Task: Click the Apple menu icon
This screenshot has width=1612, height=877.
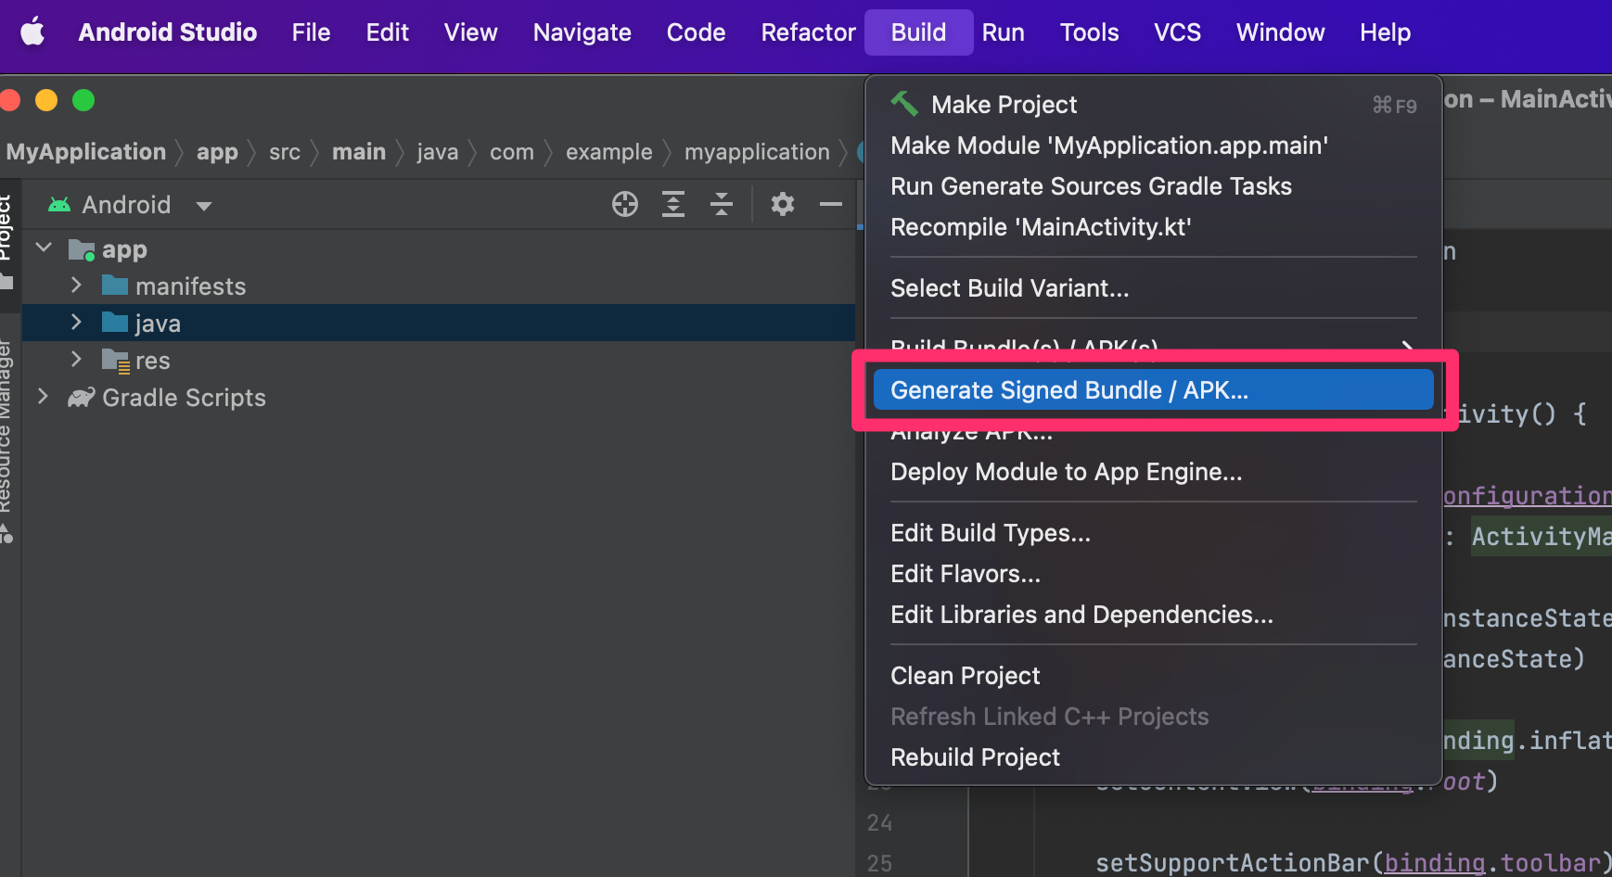Action: tap(32, 32)
